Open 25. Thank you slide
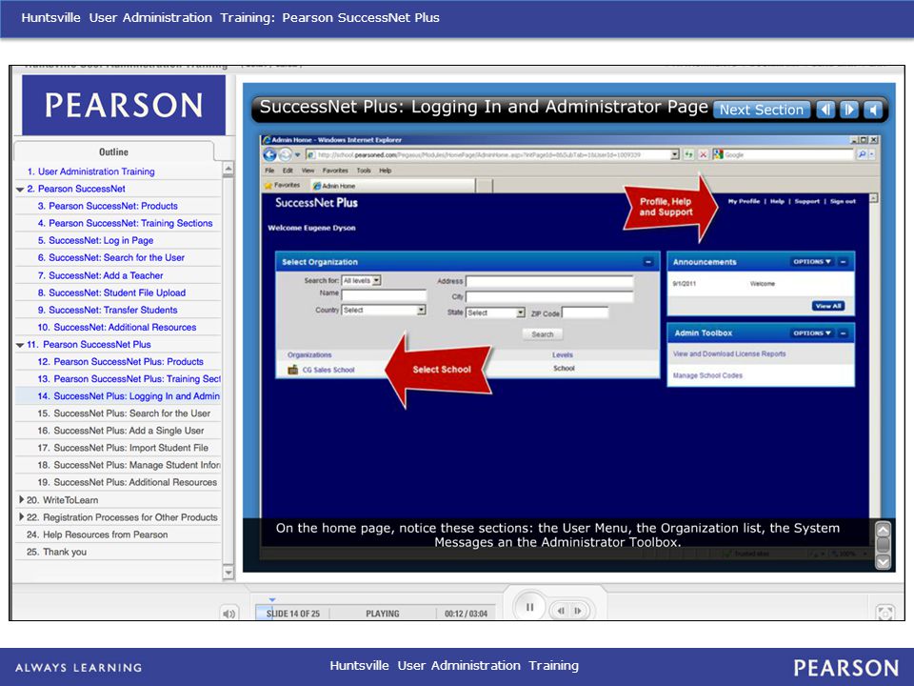Viewport: 914px width, 686px height. pos(56,552)
